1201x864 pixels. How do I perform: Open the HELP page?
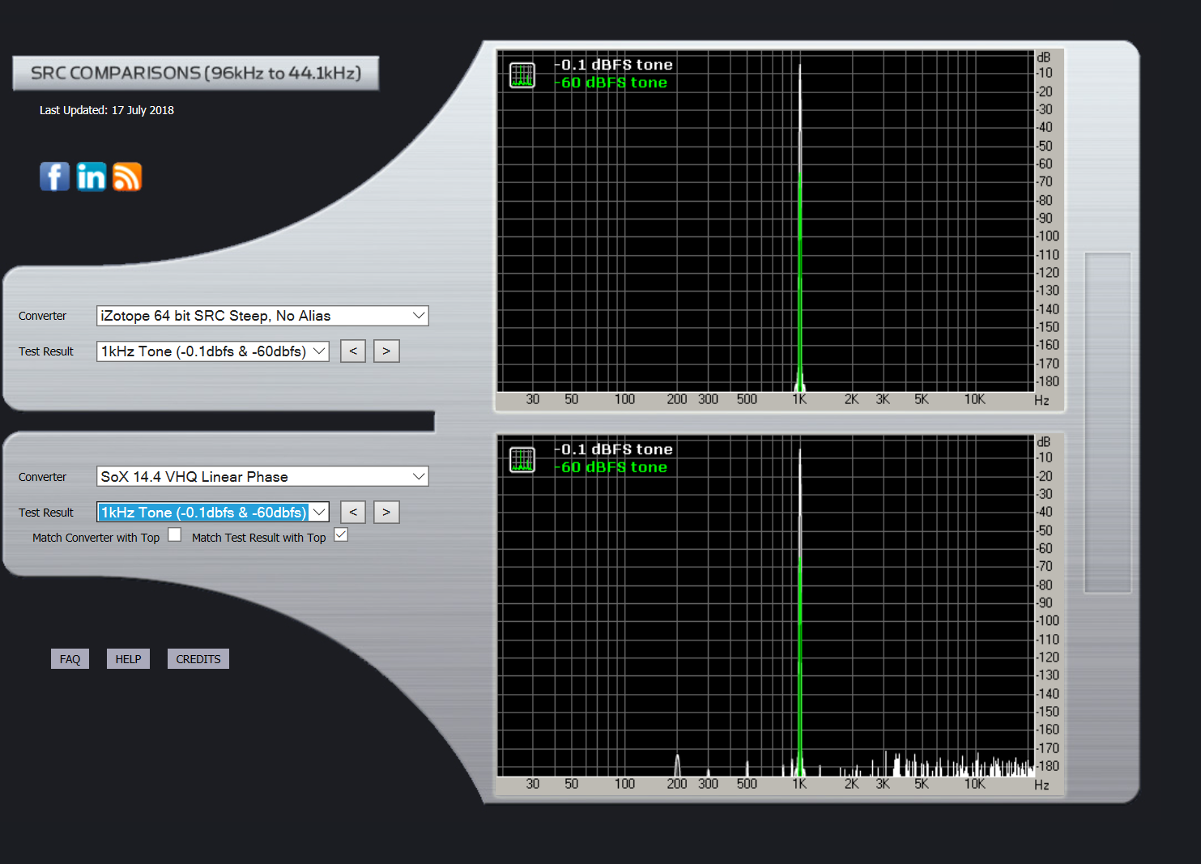pos(128,659)
